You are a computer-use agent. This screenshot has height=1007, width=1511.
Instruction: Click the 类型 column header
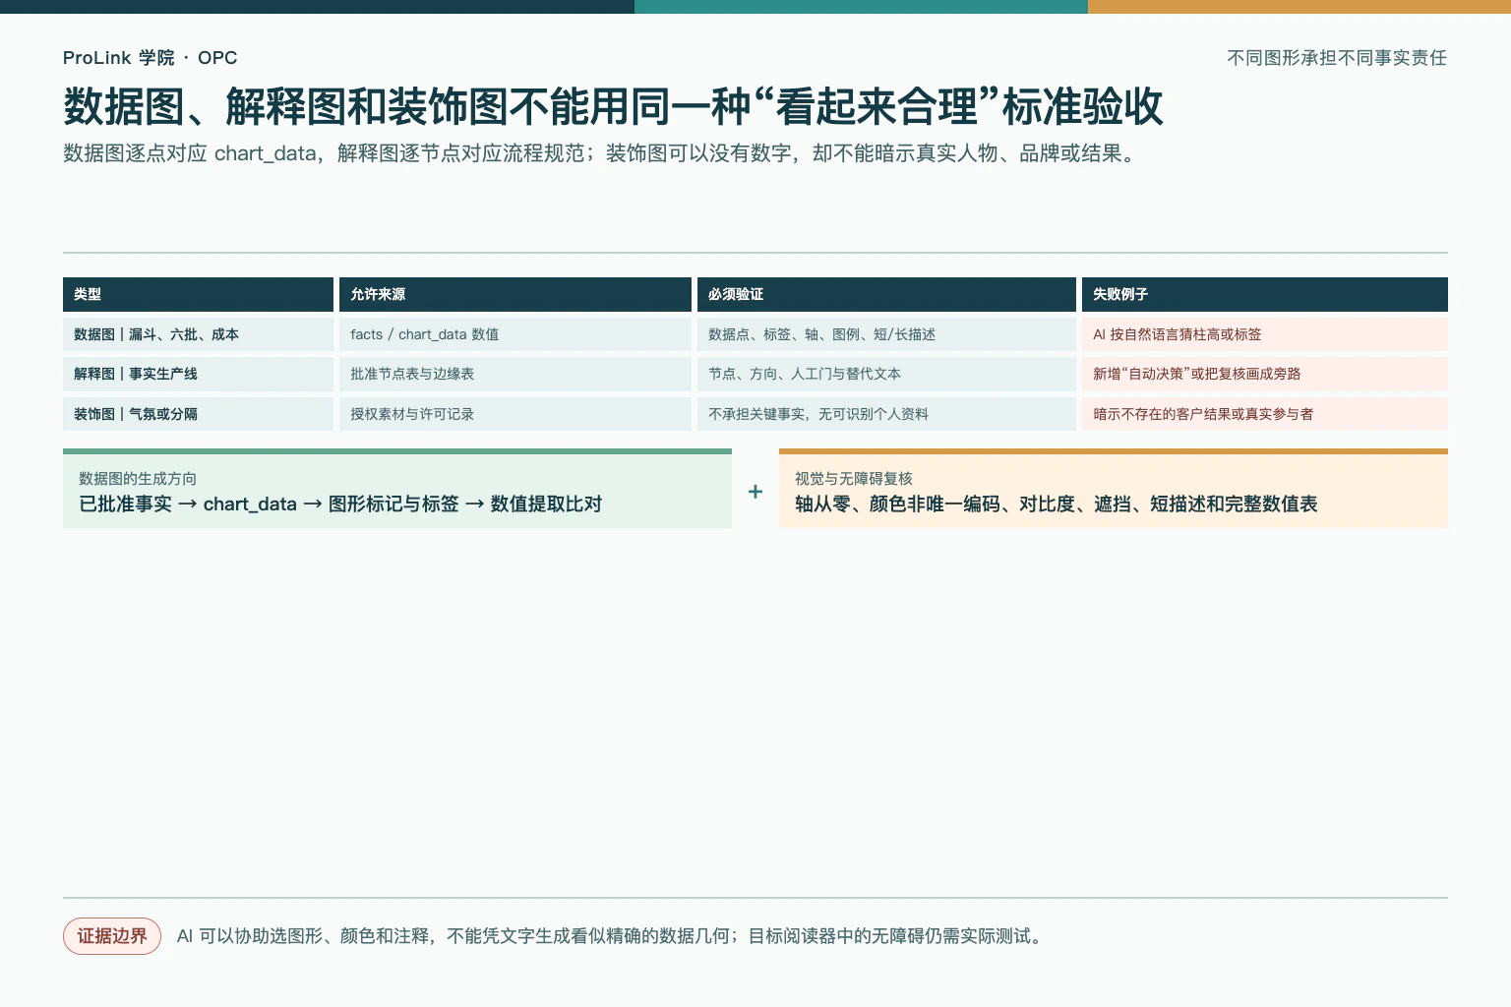tap(198, 294)
